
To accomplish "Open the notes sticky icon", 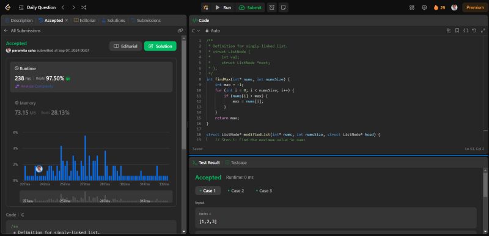I will pyautogui.click(x=283, y=7).
